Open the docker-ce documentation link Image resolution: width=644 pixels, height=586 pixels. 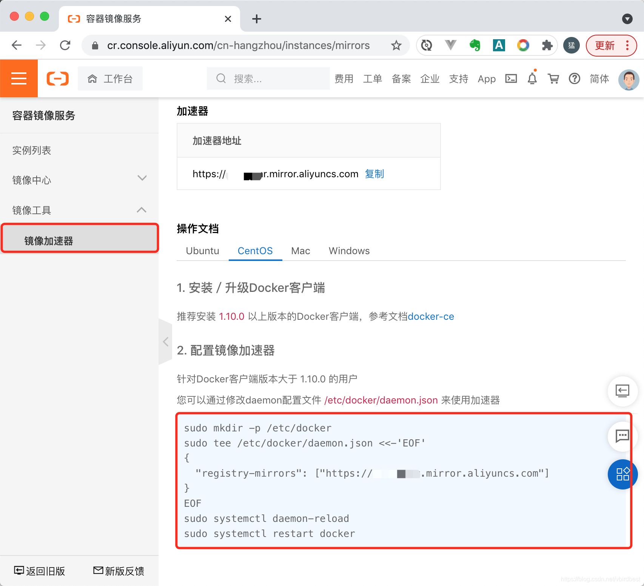coord(431,316)
